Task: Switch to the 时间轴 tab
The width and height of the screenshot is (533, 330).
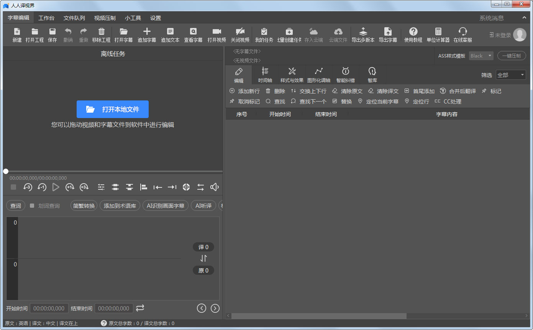Action: pyautogui.click(x=265, y=75)
